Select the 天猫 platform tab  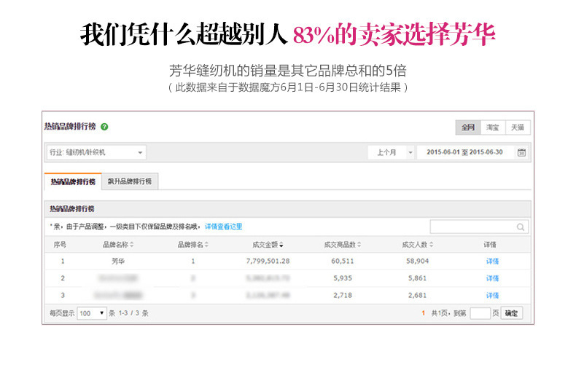[517, 127]
